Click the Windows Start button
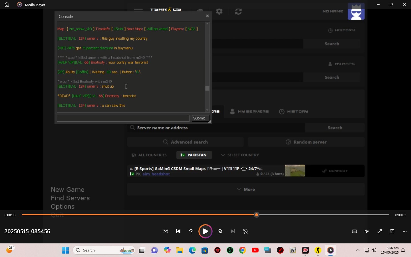 pyautogui.click(x=66, y=250)
